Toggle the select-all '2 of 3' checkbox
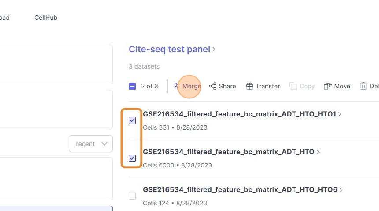The image size is (379, 211). (x=132, y=86)
